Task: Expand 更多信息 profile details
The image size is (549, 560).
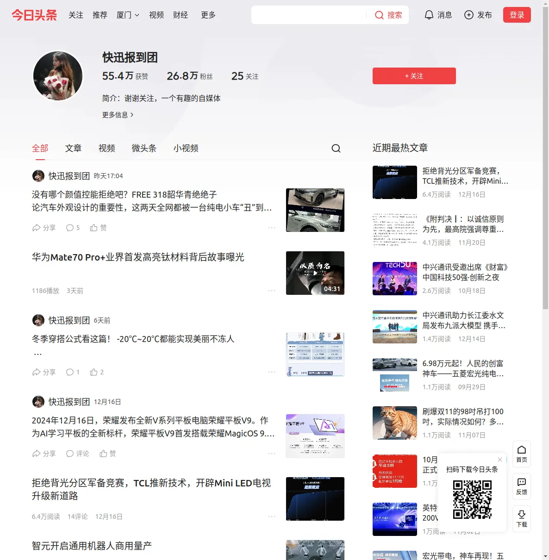Action: 118,115
